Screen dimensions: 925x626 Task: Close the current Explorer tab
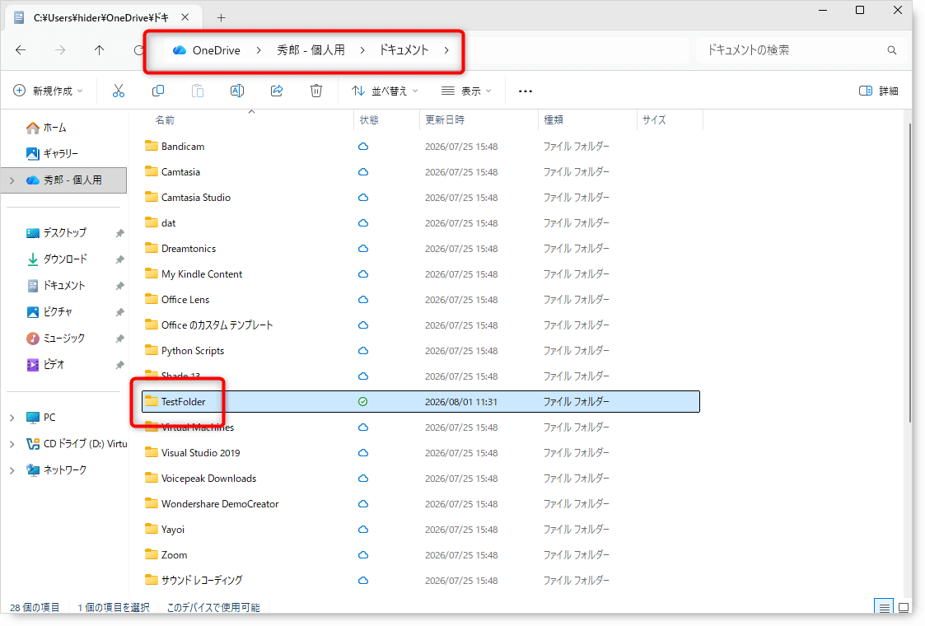[x=185, y=17]
